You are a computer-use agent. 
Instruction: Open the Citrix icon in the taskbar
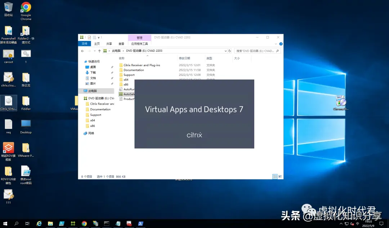pos(73,223)
